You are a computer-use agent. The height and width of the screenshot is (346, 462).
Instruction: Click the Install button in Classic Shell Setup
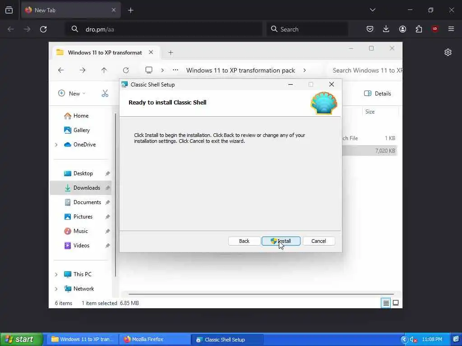[281, 241]
